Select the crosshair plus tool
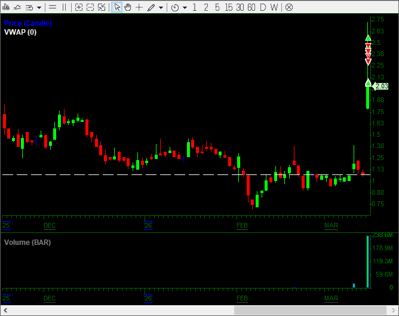 [x=139, y=7]
